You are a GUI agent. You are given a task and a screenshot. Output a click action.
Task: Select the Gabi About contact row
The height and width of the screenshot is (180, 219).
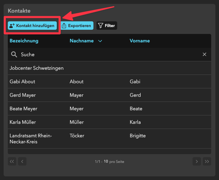tap(23, 81)
